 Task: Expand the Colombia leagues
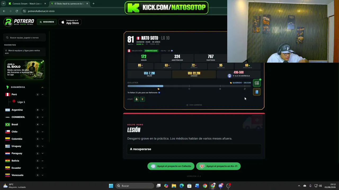[42, 139]
